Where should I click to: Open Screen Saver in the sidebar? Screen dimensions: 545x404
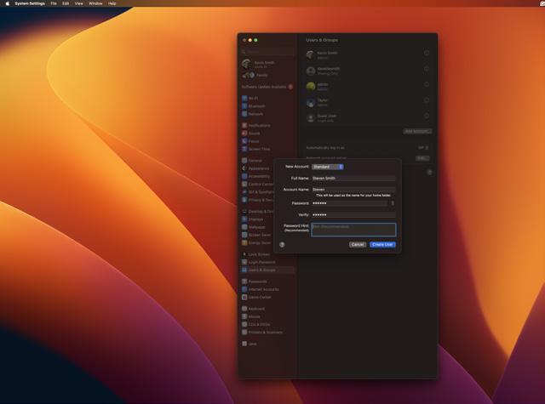click(x=257, y=235)
